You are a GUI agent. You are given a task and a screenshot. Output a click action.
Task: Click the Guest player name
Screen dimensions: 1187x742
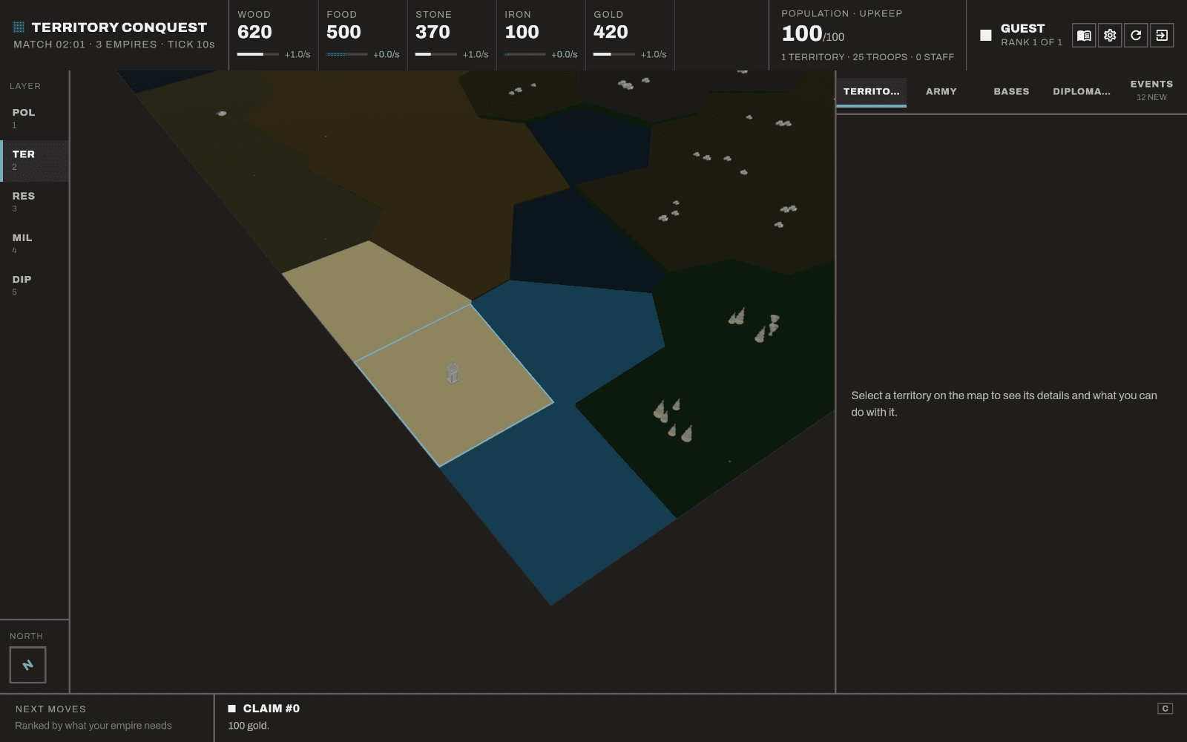pyautogui.click(x=1022, y=28)
